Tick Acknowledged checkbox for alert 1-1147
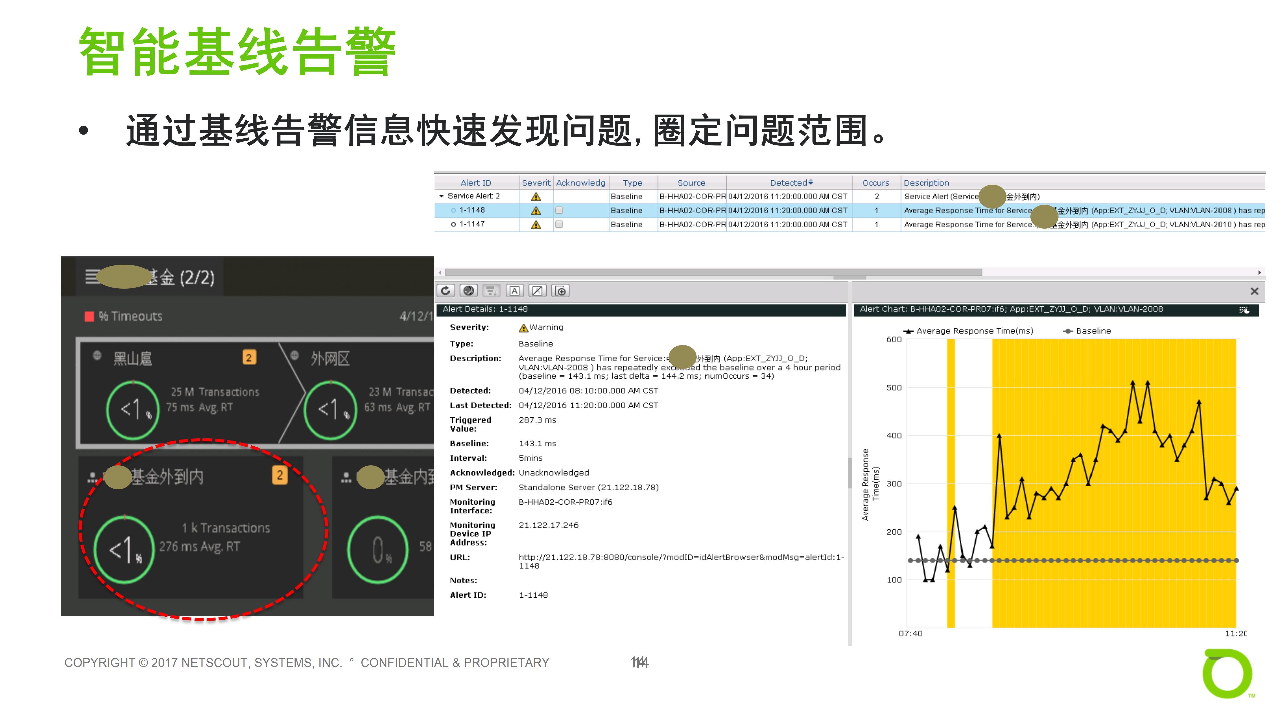Viewport: 1283px width, 722px height. coord(559,224)
